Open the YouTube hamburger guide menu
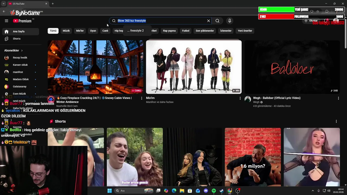Image resolution: width=347 pixels, height=195 pixels. click(x=7, y=21)
